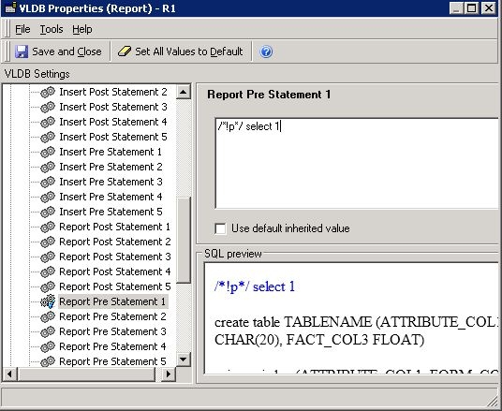Click blue '/*!p*/ select 1' in SQL preview
This screenshot has height=411, width=502.
tap(255, 286)
